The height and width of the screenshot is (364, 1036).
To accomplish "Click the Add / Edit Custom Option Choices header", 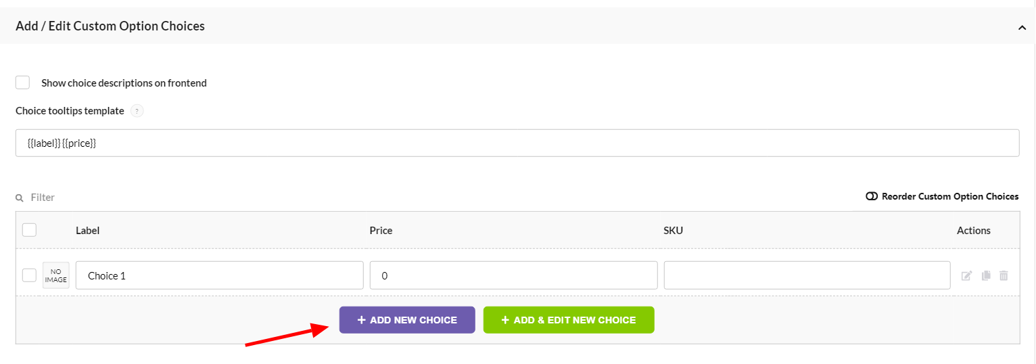I will pyautogui.click(x=110, y=26).
